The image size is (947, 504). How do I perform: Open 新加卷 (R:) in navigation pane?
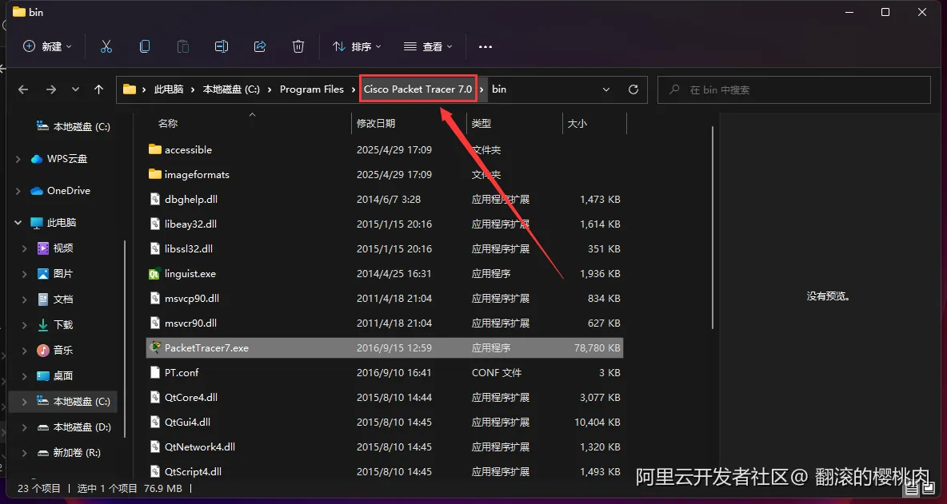coord(76,452)
